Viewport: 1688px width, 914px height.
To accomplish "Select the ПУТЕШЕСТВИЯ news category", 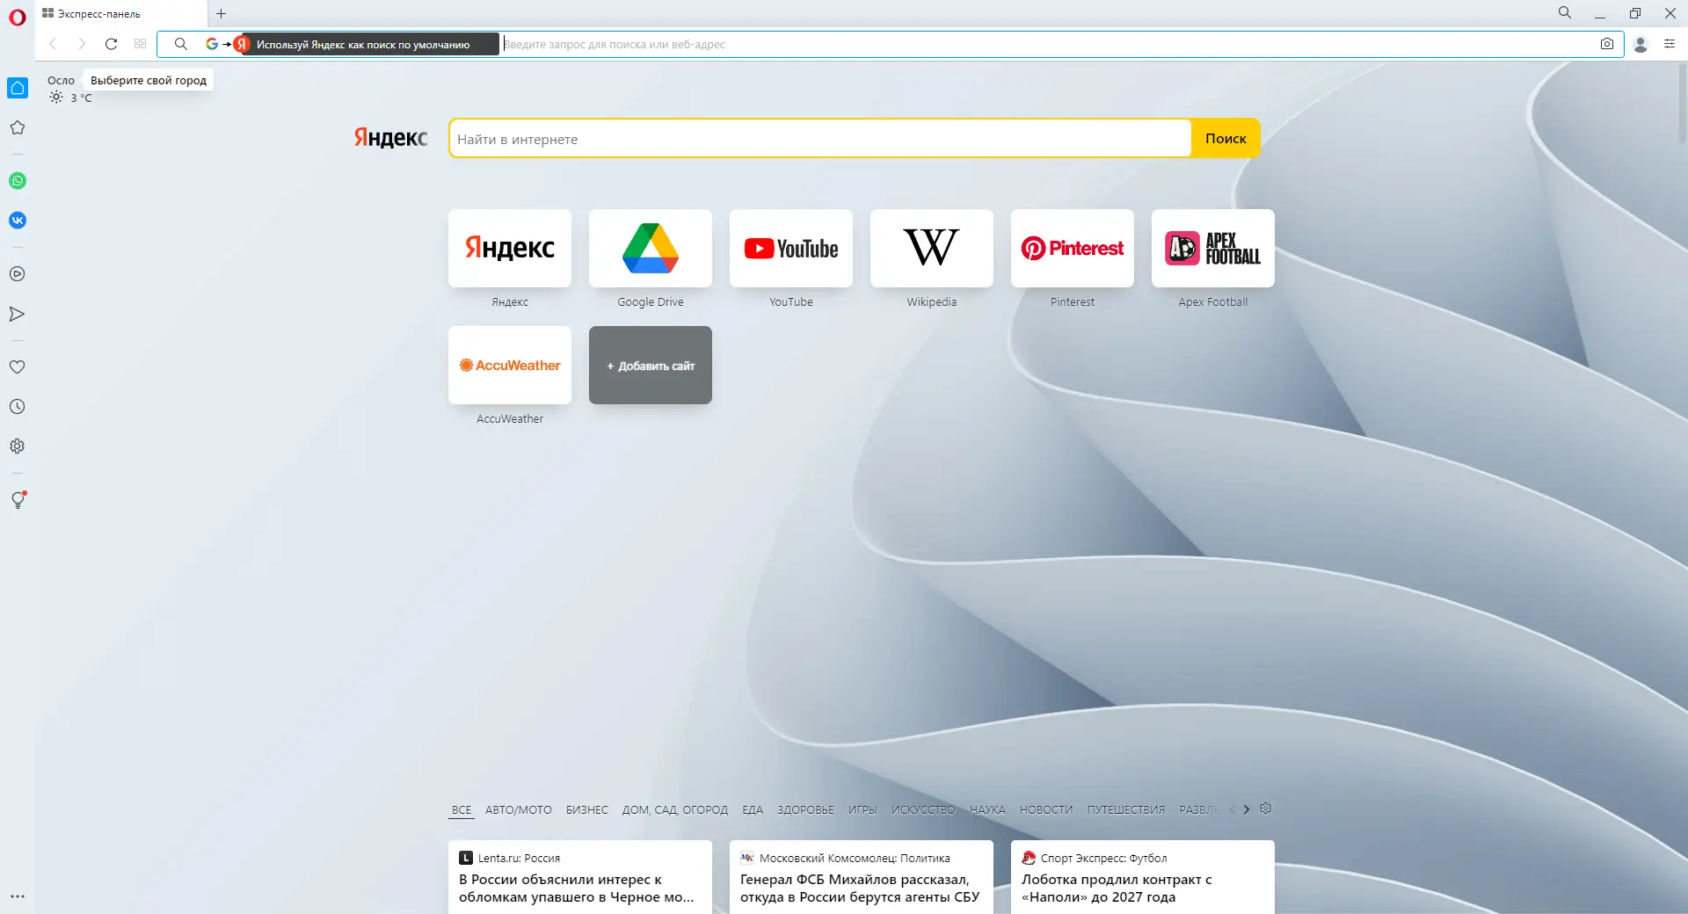I will tap(1126, 810).
